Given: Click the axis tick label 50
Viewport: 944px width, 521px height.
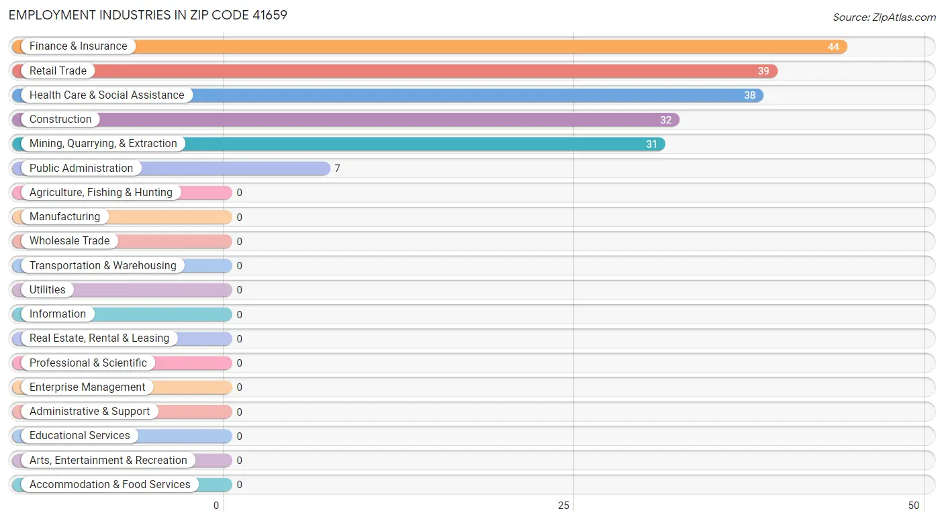Looking at the screenshot, I should [x=914, y=506].
